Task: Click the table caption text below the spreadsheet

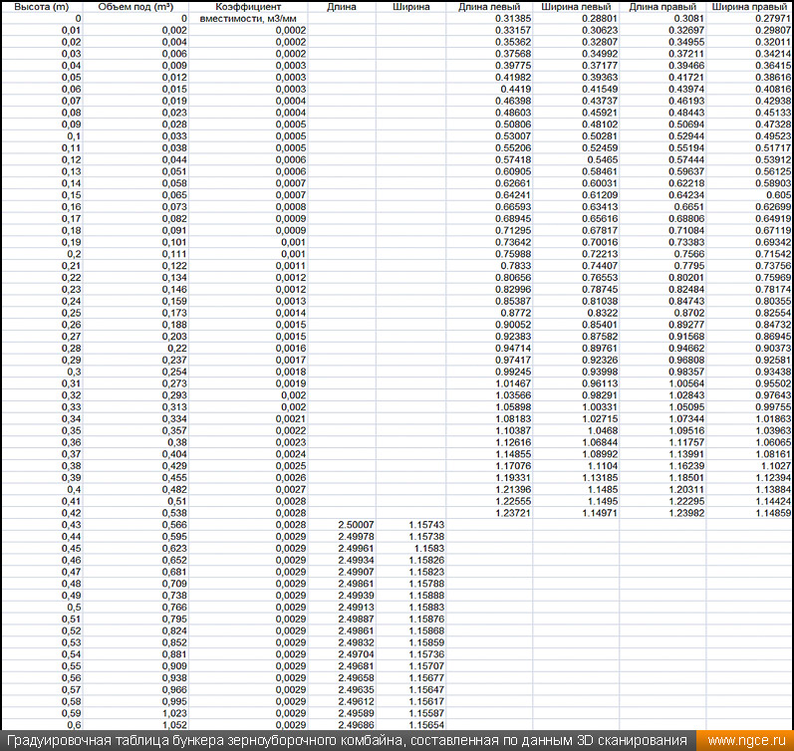Action: click(345, 741)
